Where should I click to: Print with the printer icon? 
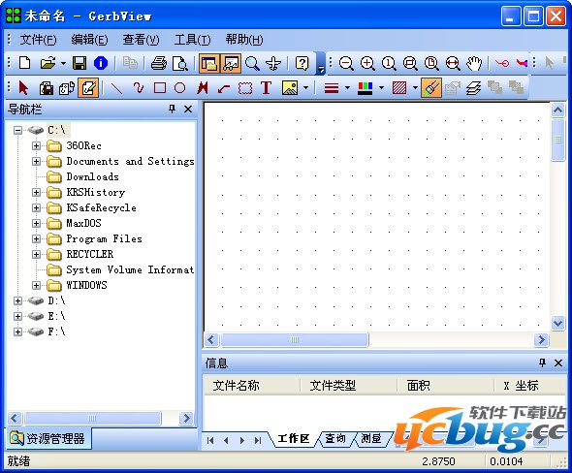[x=159, y=63]
